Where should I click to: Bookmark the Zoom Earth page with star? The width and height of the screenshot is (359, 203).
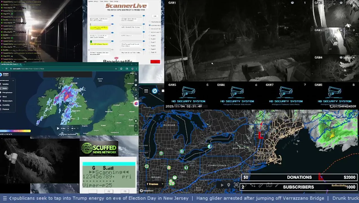(116, 69)
